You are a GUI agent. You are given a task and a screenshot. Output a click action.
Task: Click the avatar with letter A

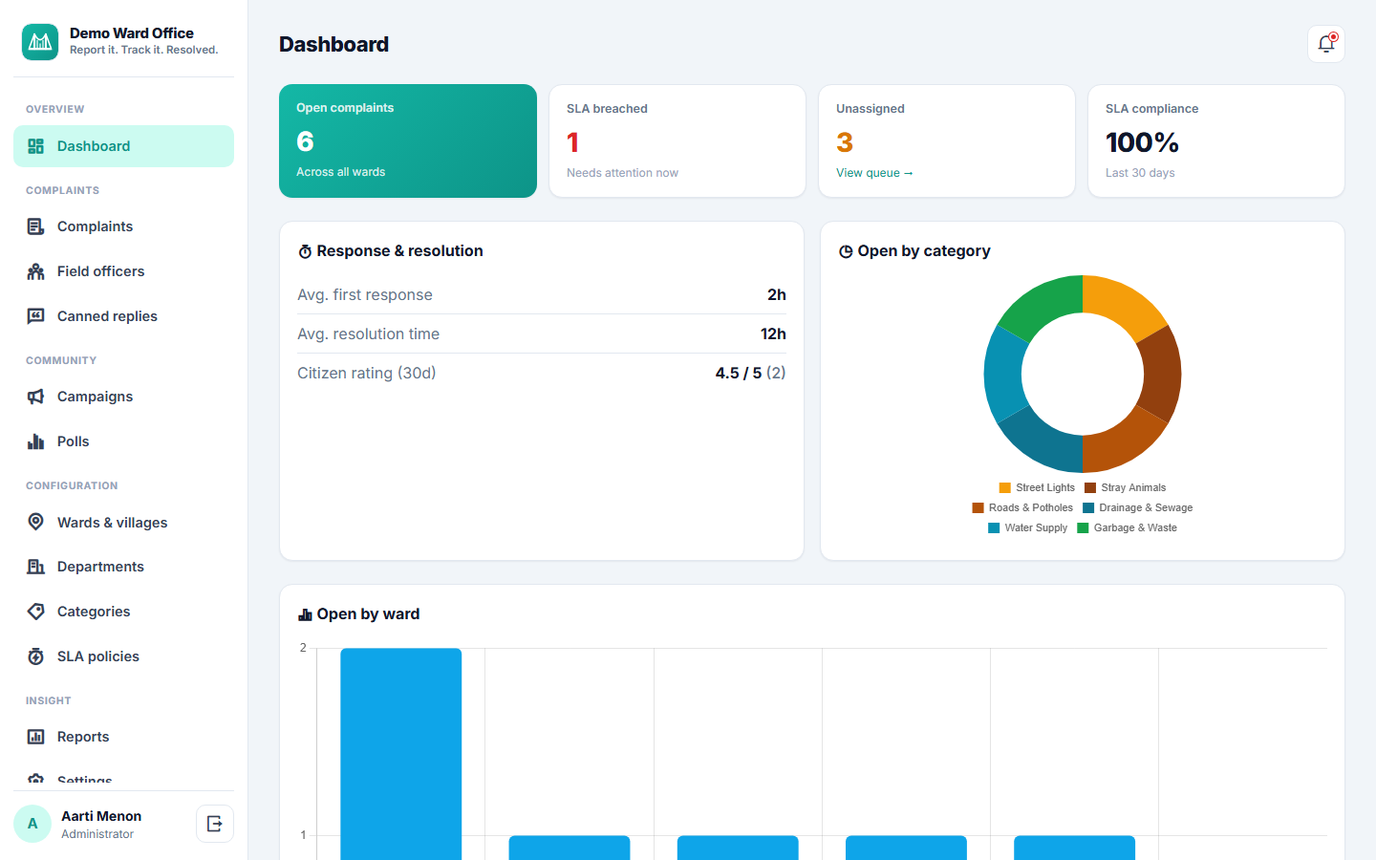pyautogui.click(x=32, y=824)
